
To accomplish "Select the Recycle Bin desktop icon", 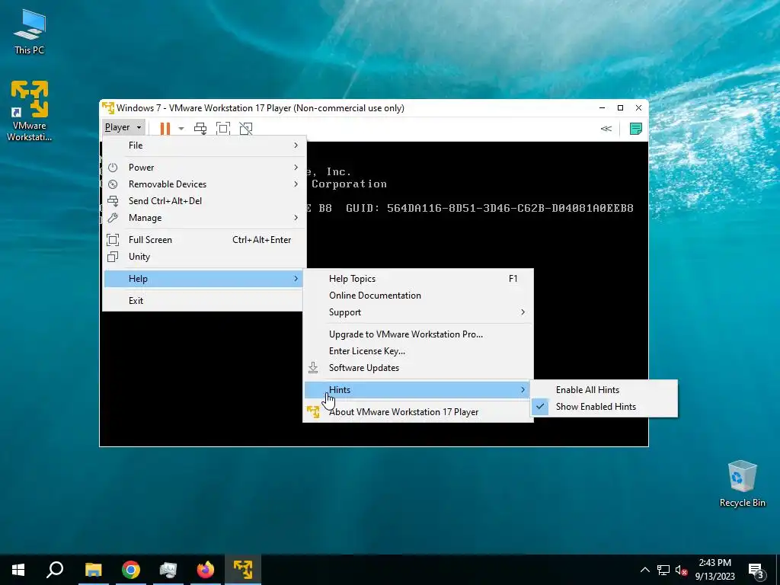I will tap(742, 484).
